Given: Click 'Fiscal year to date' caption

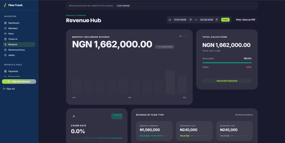Looking at the screenshot, I should coord(212,51).
